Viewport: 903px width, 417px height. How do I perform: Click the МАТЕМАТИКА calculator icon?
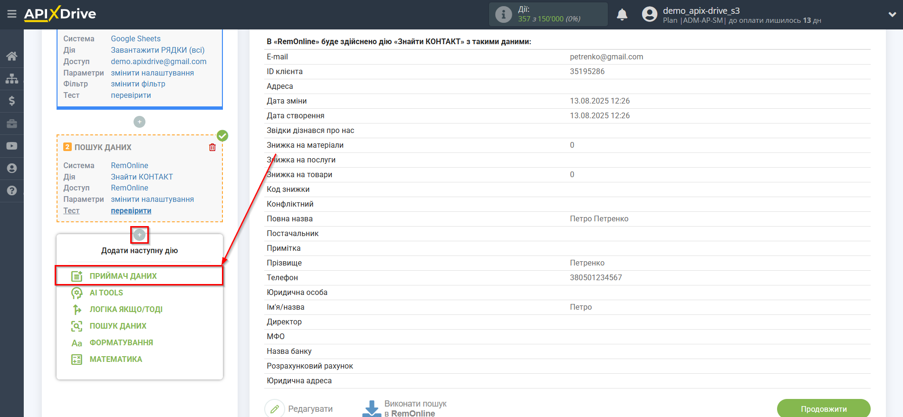coord(77,360)
